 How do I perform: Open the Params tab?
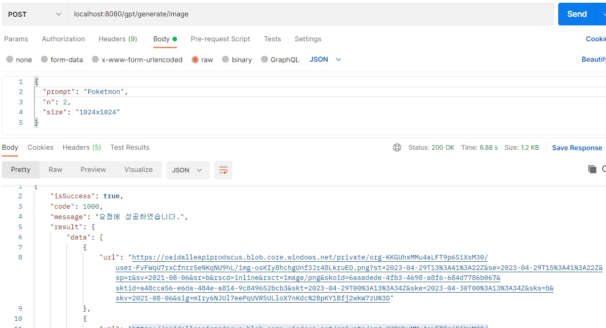click(x=16, y=39)
